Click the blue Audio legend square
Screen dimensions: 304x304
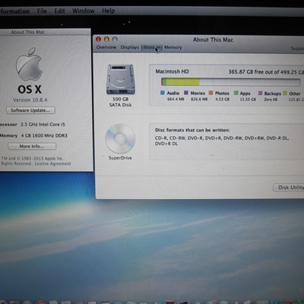pos(163,93)
